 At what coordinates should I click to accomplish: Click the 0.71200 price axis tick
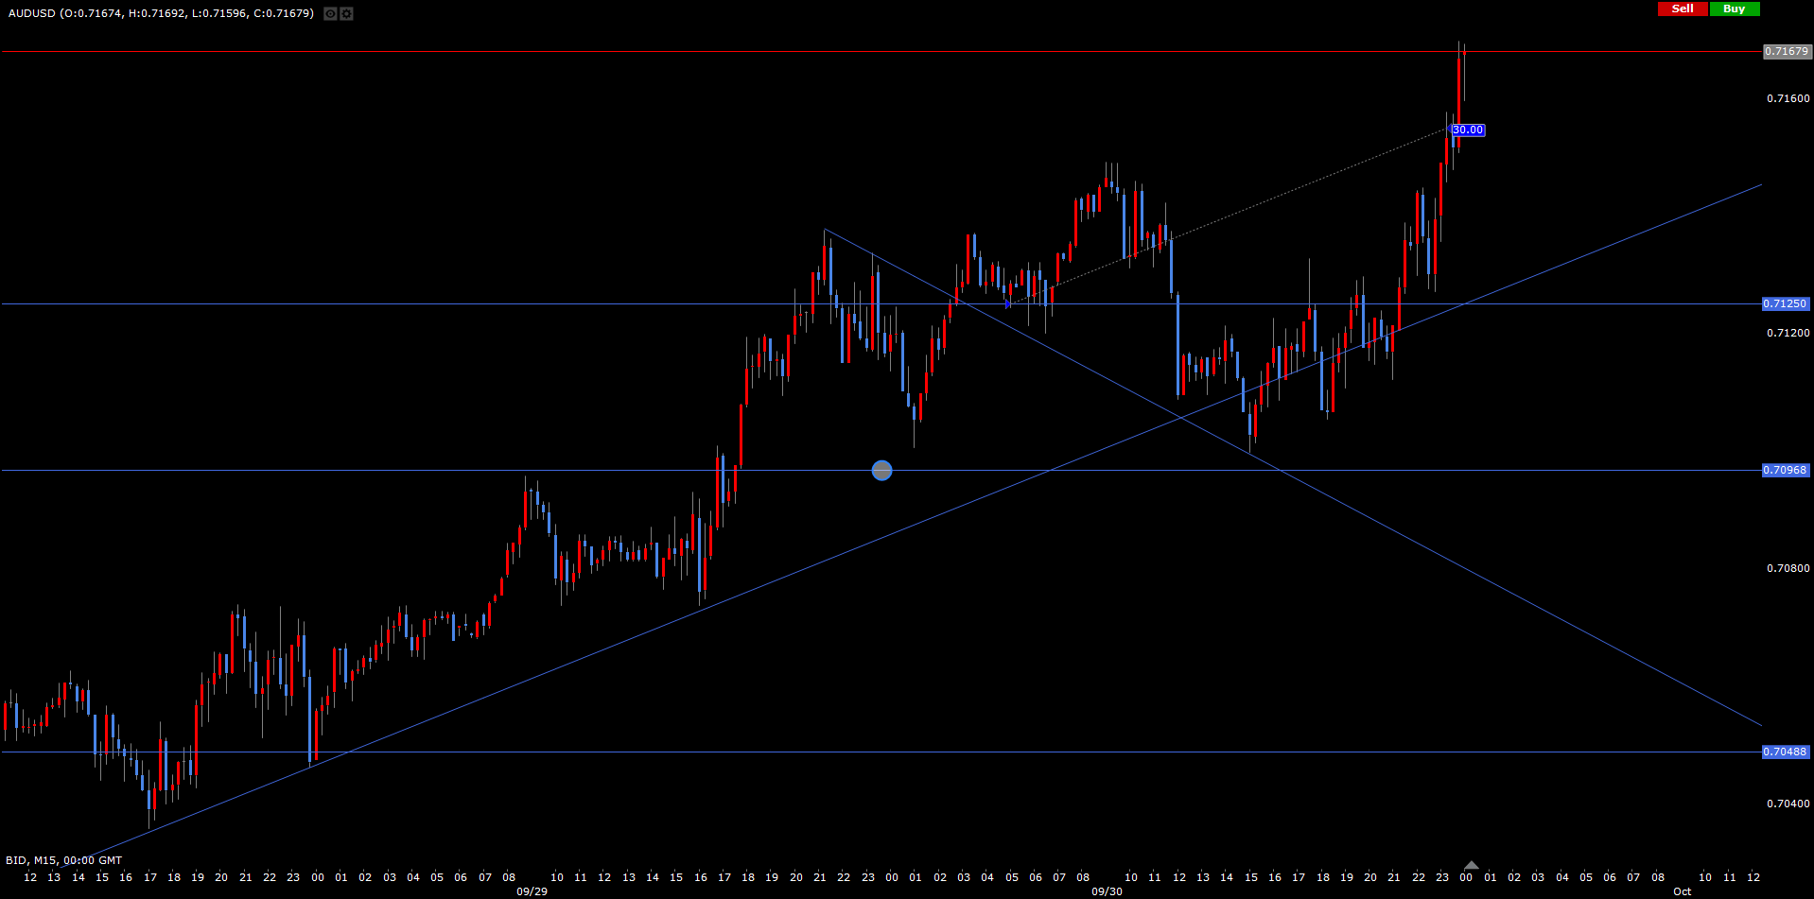[1788, 333]
